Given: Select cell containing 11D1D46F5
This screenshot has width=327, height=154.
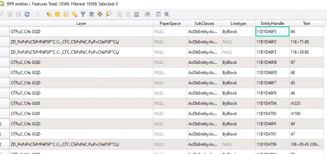Looking at the screenshot, I should [272, 32].
